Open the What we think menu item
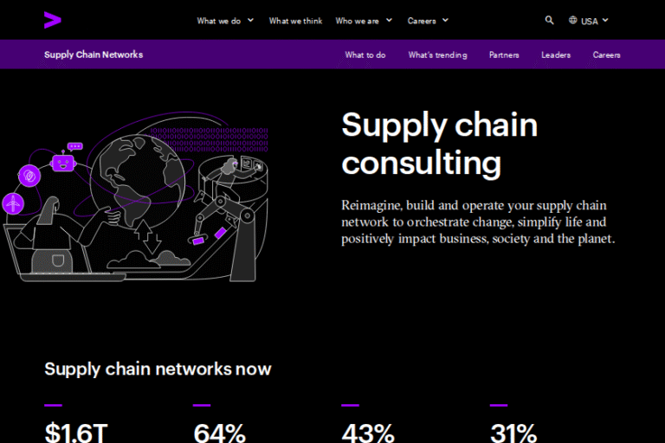This screenshot has width=665, height=443. [x=294, y=20]
